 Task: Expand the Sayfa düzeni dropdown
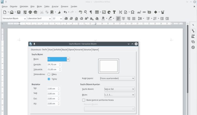[x=119, y=89]
